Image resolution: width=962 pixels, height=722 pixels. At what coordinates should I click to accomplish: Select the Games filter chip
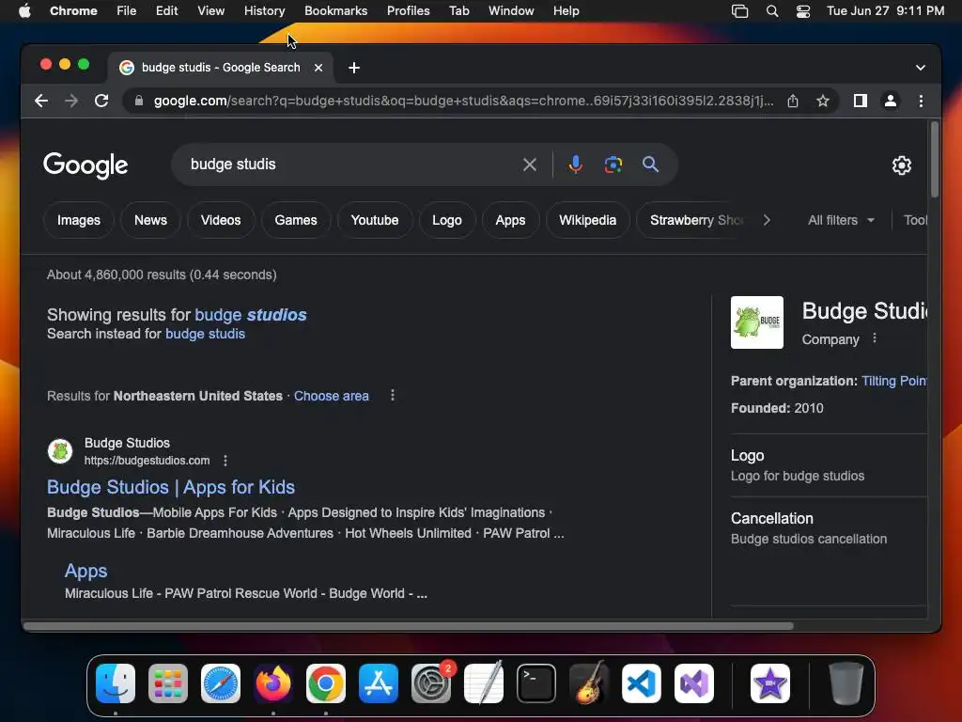[296, 220]
